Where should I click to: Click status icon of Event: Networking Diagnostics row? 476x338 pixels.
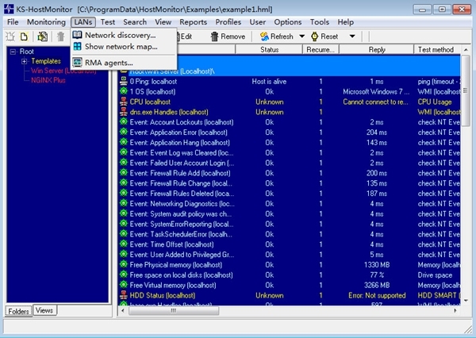[124, 203]
